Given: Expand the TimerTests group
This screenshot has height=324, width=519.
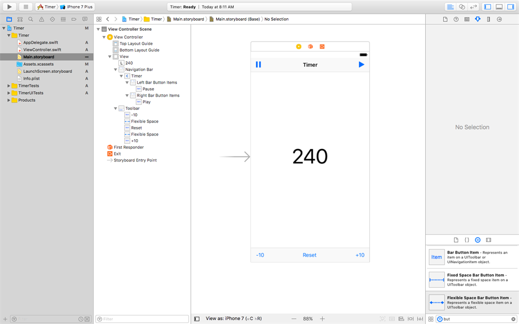Looking at the screenshot, I should [x=9, y=86].
